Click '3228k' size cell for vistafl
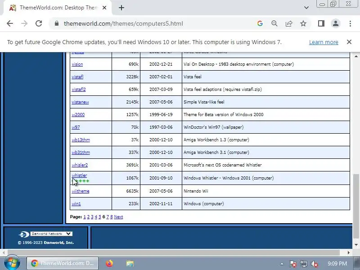This screenshot has height=270, width=360. [x=126, y=77]
